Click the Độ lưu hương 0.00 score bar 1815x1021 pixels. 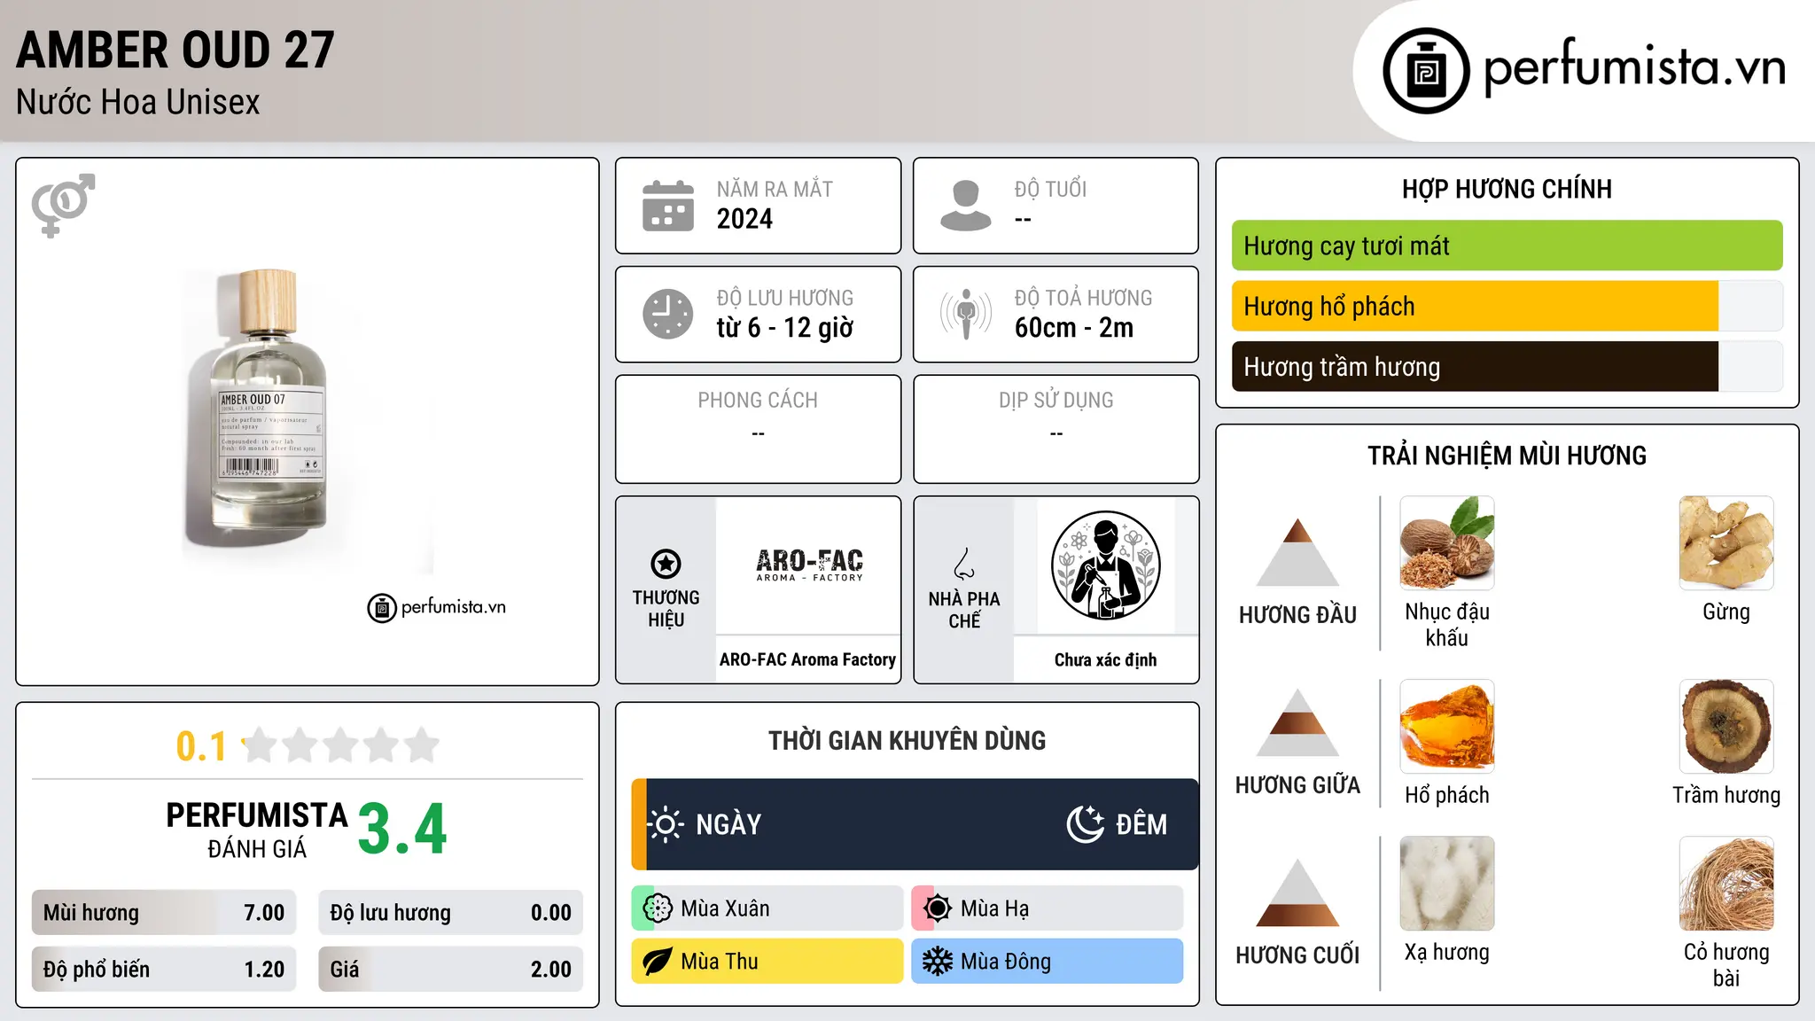click(451, 913)
